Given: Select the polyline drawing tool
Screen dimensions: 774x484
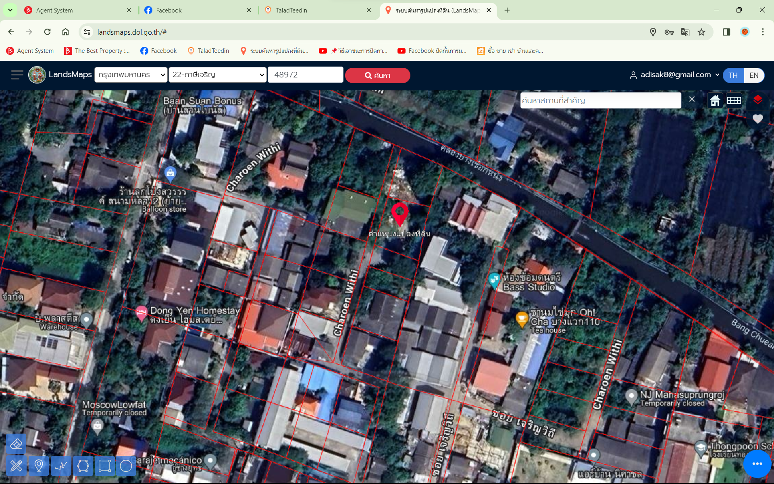Looking at the screenshot, I should coord(61,466).
